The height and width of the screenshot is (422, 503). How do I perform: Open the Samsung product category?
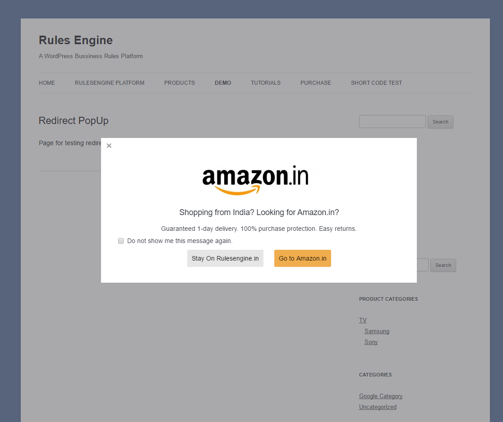(x=377, y=331)
